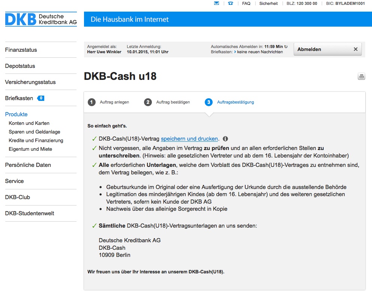Refresh the automatic logout timer icon

pos(286,47)
